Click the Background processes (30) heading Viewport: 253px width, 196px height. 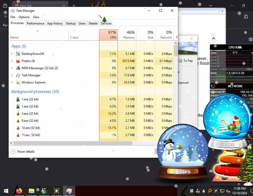click(35, 92)
